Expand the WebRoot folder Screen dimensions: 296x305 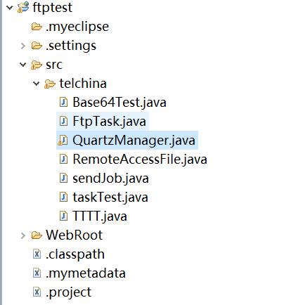[23, 235]
